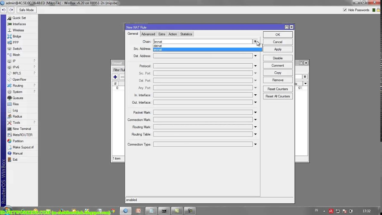Screen dimensions: 382x215
Task: Expand the IPv6 submenu
Action: (35, 67)
